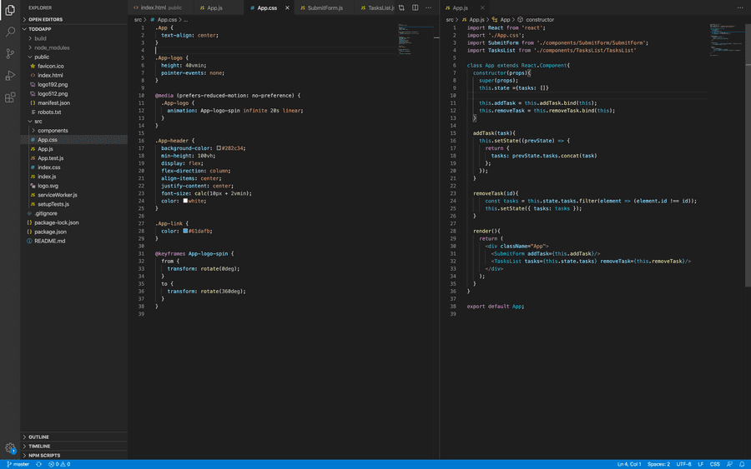Close the App.css editor tab
Viewport: 751px width, 469px height.
pos(287,7)
